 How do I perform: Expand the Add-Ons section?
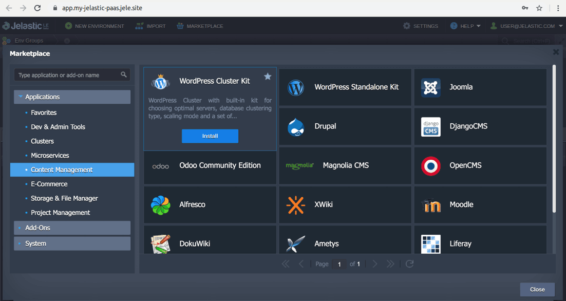(72, 228)
